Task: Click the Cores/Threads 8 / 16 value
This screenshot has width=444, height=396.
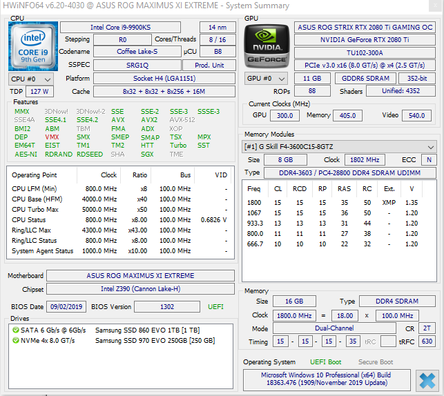Action: click(x=218, y=39)
